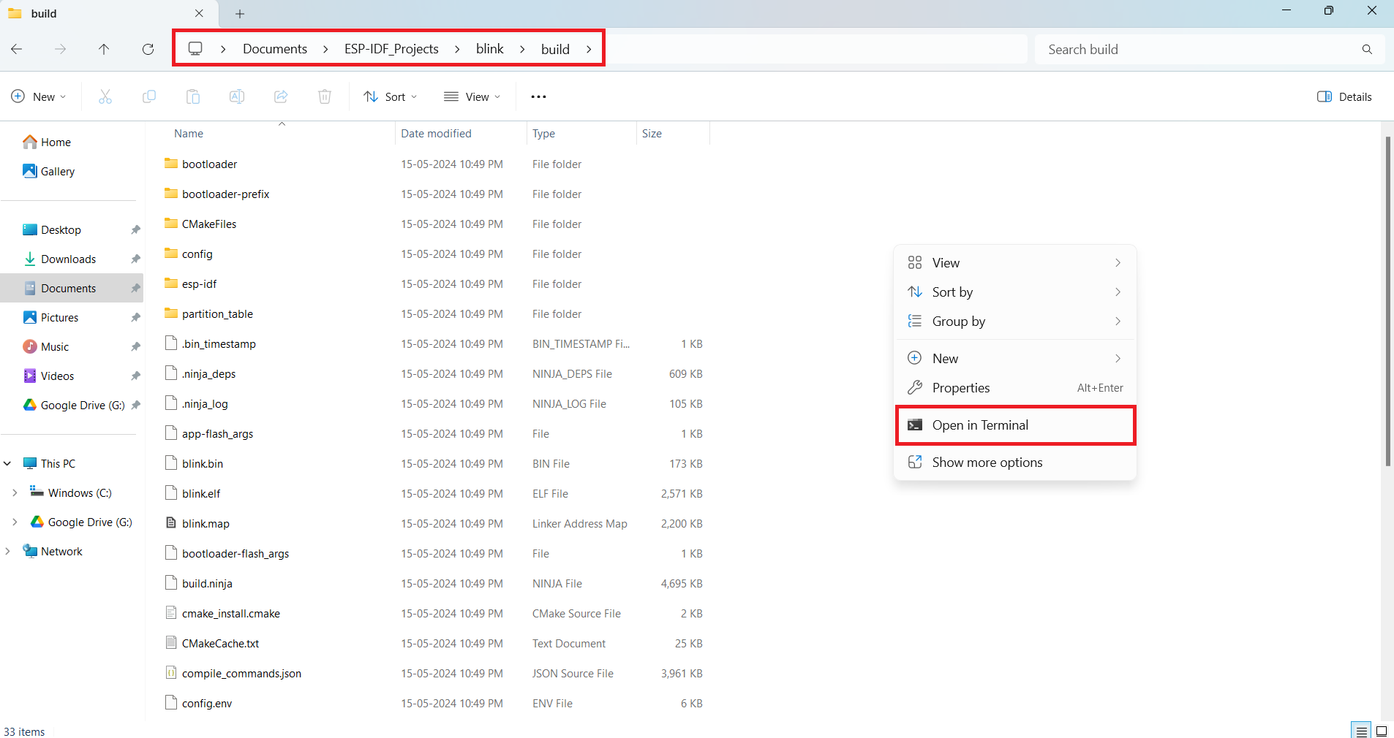Click the Search build input field

(1198, 49)
